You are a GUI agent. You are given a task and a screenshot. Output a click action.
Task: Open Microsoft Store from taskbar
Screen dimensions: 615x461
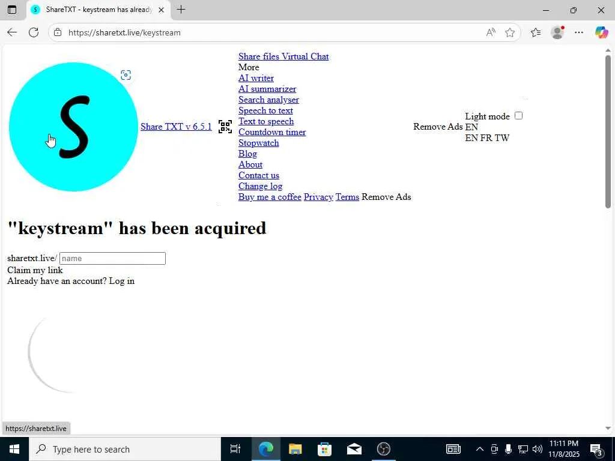click(x=324, y=449)
